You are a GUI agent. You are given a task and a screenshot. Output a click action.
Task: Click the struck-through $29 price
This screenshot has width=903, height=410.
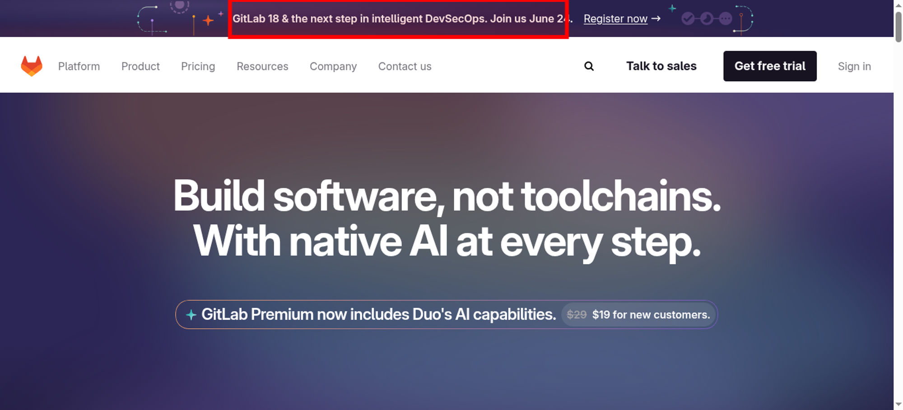point(577,315)
